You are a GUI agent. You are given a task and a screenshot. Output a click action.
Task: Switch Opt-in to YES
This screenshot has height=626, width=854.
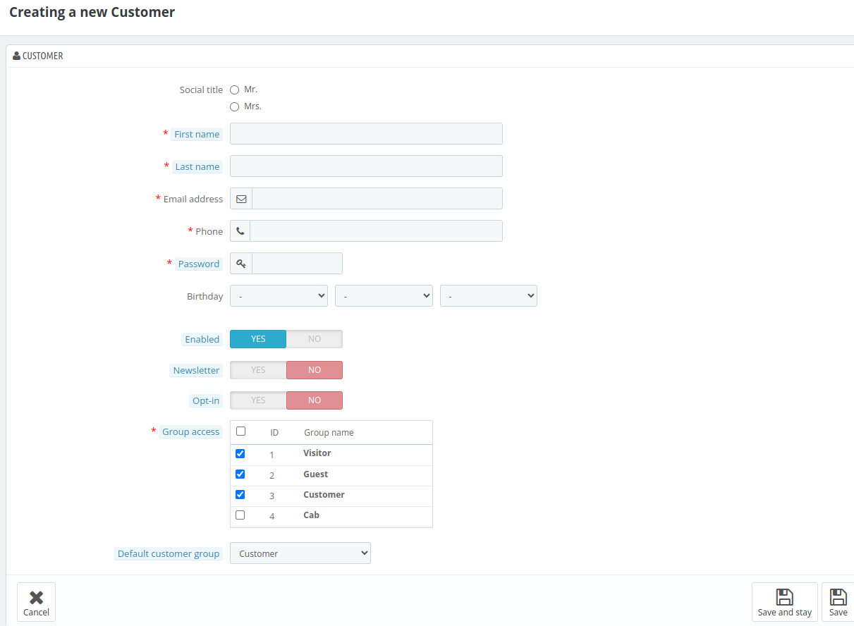[258, 400]
